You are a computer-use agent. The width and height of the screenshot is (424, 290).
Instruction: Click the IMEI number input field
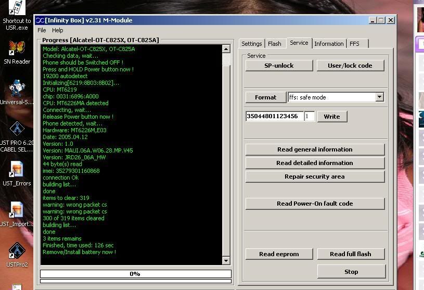pos(274,117)
